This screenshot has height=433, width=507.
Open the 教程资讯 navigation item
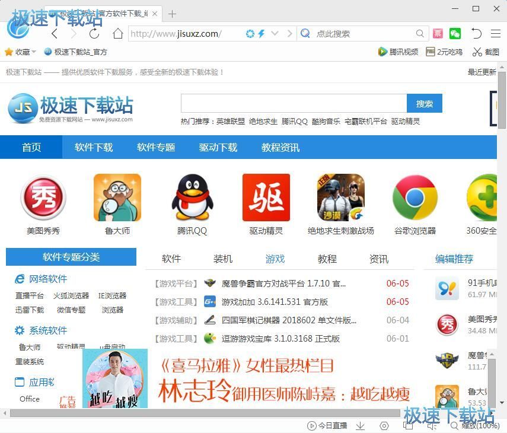[280, 147]
